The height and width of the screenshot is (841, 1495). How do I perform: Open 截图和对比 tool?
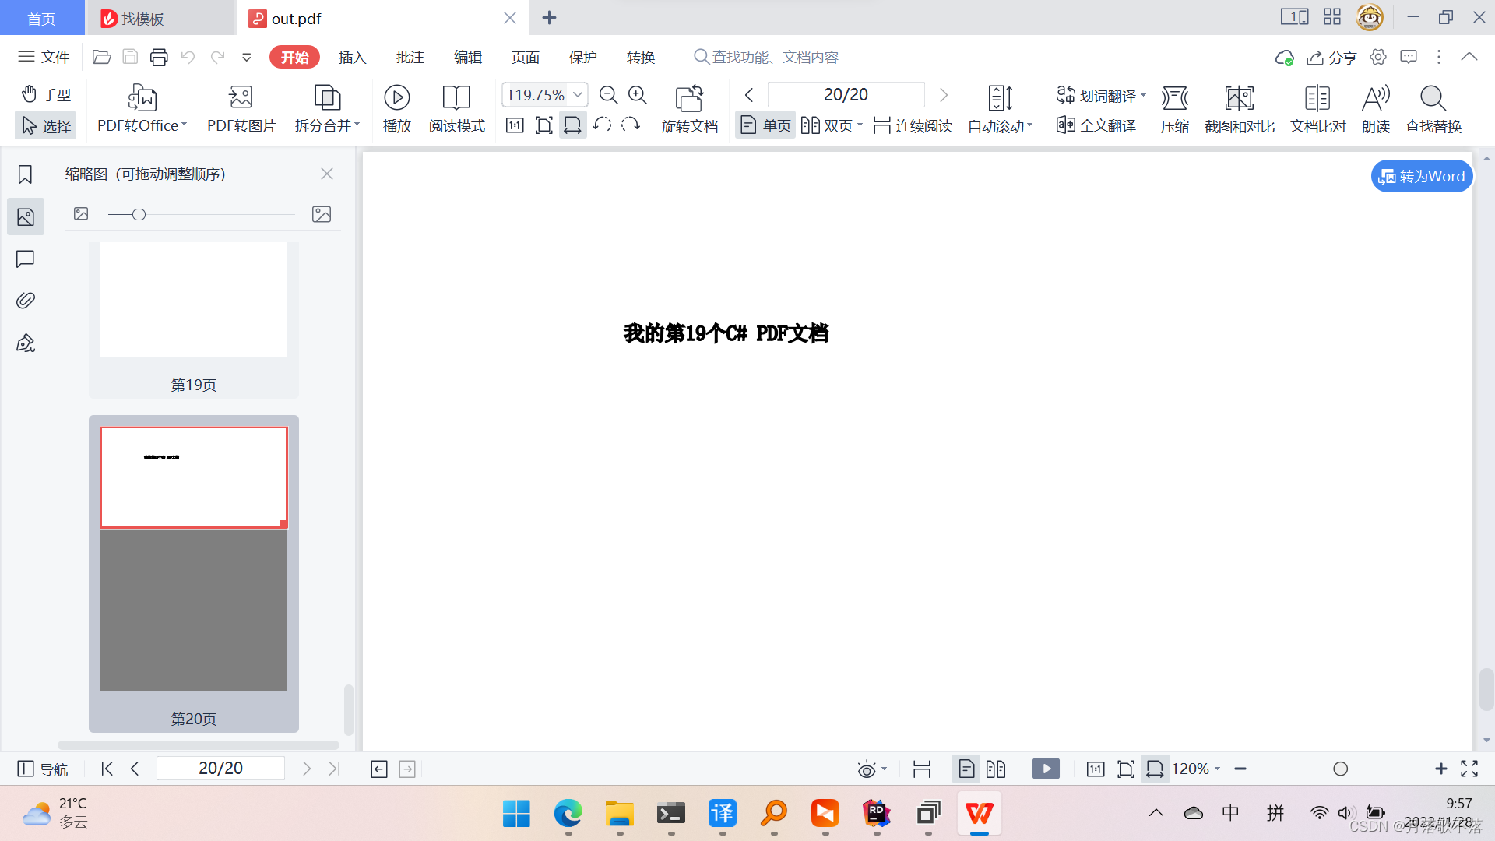click(x=1239, y=109)
